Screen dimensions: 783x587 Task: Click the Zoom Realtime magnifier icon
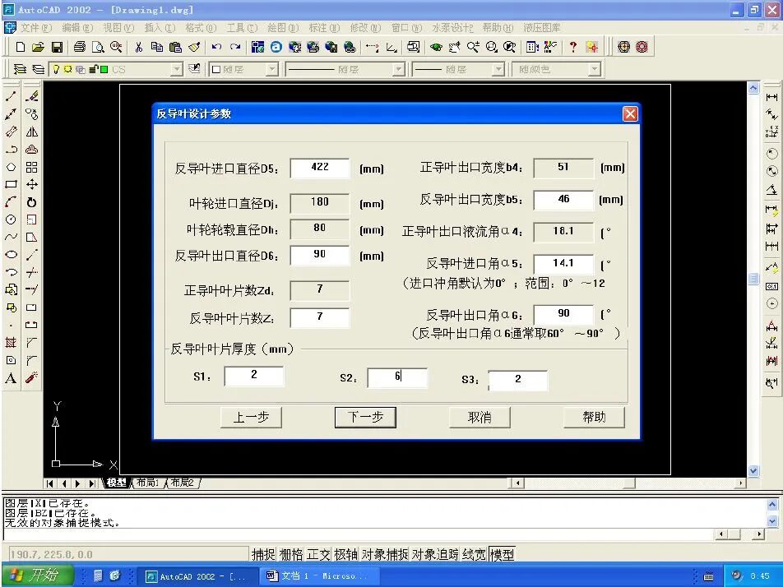click(x=473, y=47)
